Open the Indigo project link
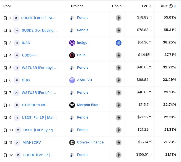Image resolution: width=181 pixels, height=162 pixels. click(82, 43)
